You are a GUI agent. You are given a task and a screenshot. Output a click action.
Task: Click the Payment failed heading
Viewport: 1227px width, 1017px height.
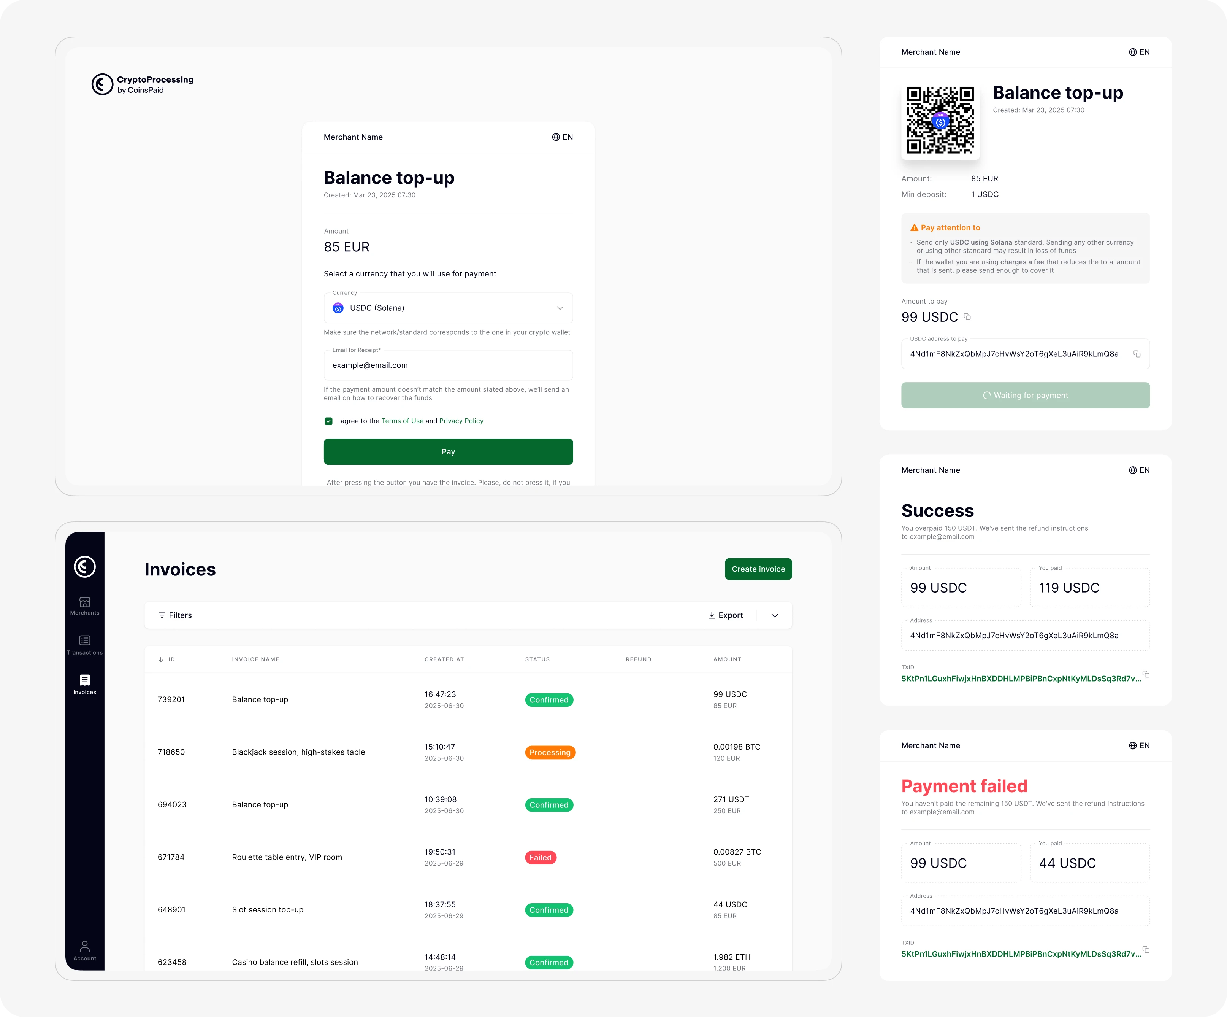tap(964, 786)
